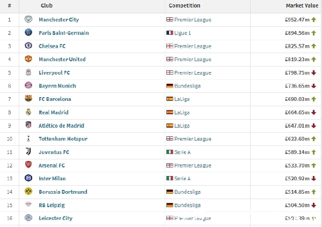Open the Real Madrid club link
Screen dimensions: 322x227
(54, 112)
